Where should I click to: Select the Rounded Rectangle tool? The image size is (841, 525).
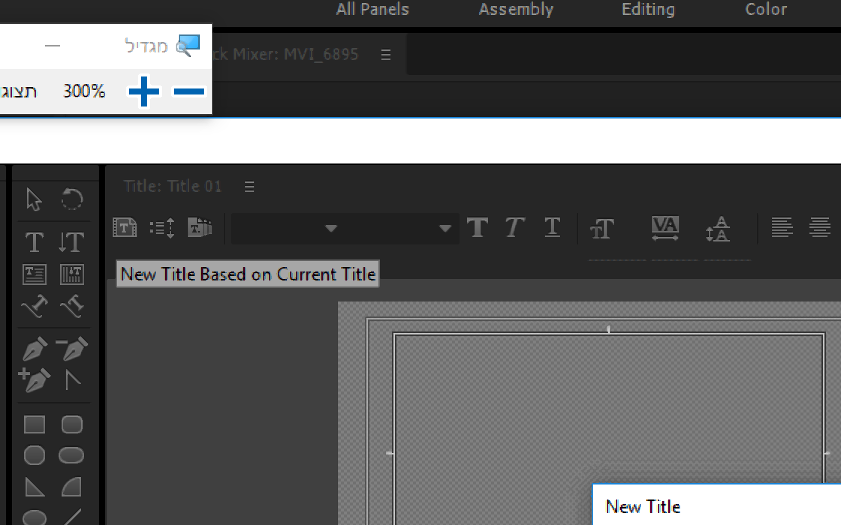72,455
